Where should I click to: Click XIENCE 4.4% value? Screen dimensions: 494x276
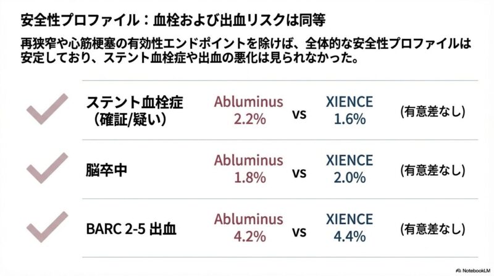click(350, 228)
